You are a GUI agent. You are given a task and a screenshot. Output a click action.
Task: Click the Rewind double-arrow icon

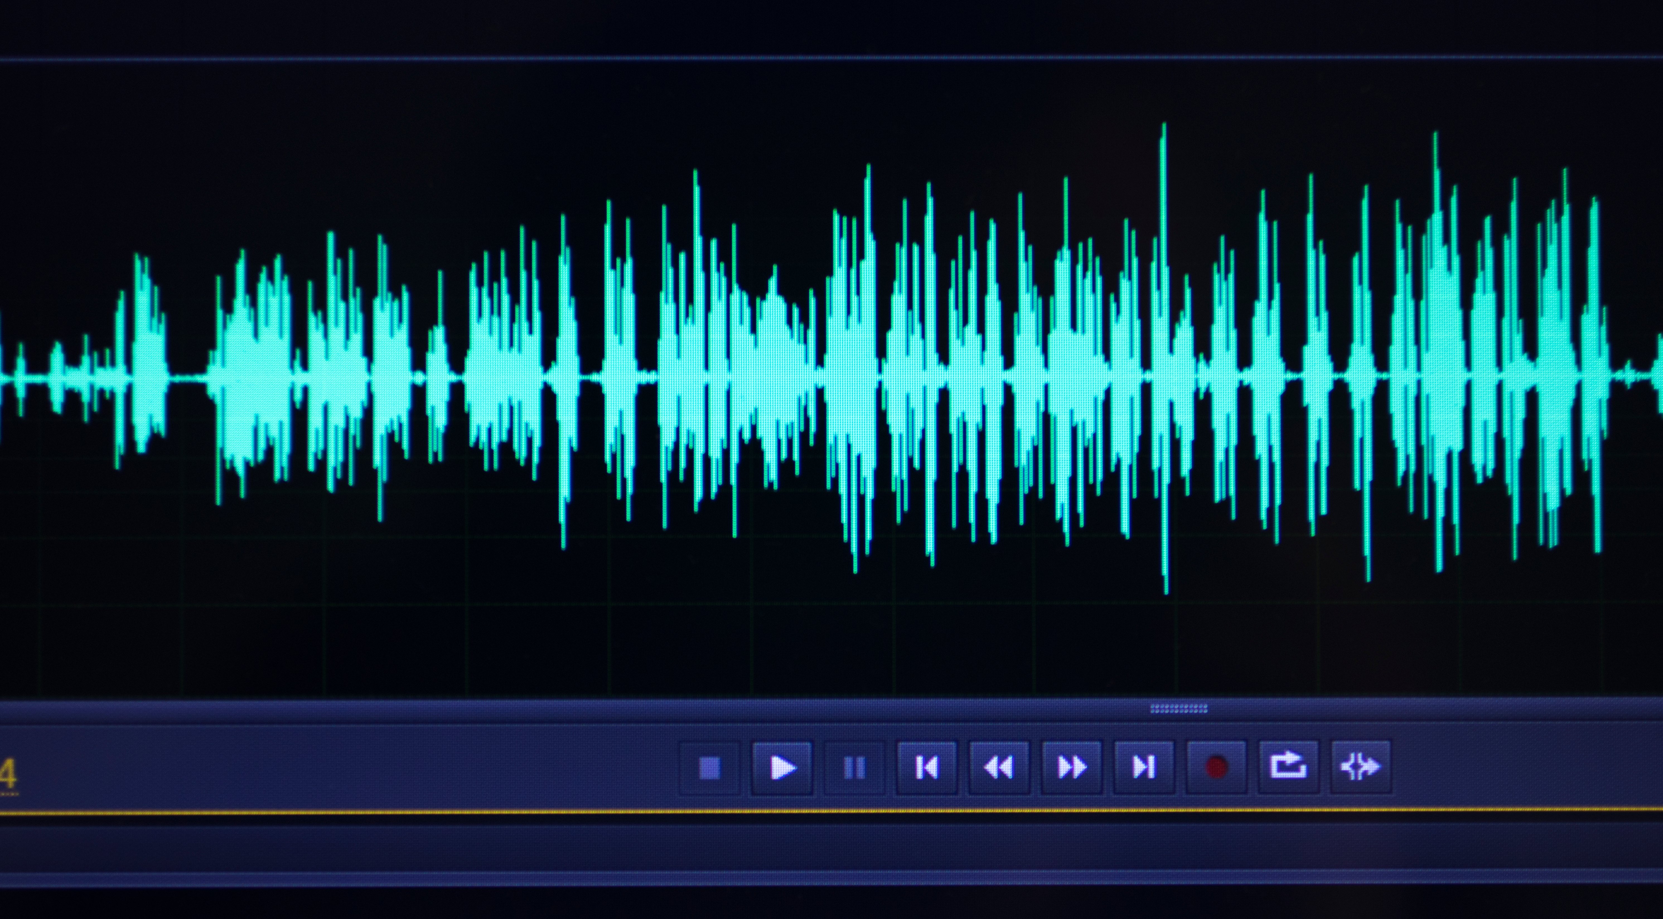tap(999, 768)
